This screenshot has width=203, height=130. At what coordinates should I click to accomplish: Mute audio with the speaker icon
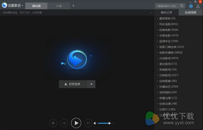tap(95, 123)
